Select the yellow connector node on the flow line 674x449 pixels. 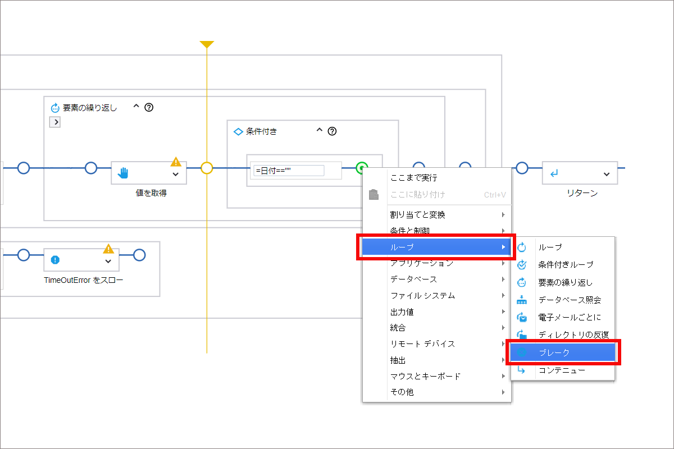[207, 168]
